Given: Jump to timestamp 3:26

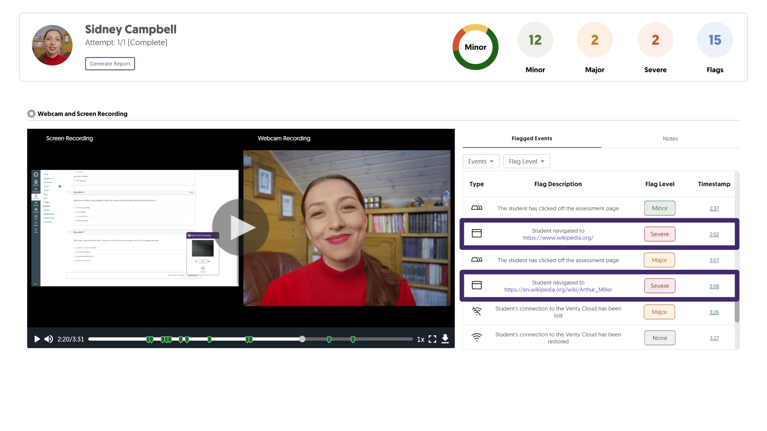Looking at the screenshot, I should pos(714,312).
